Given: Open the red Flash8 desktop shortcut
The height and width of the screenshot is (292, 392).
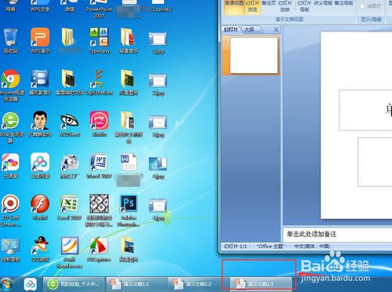Looking at the screenshot, I should (40, 207).
